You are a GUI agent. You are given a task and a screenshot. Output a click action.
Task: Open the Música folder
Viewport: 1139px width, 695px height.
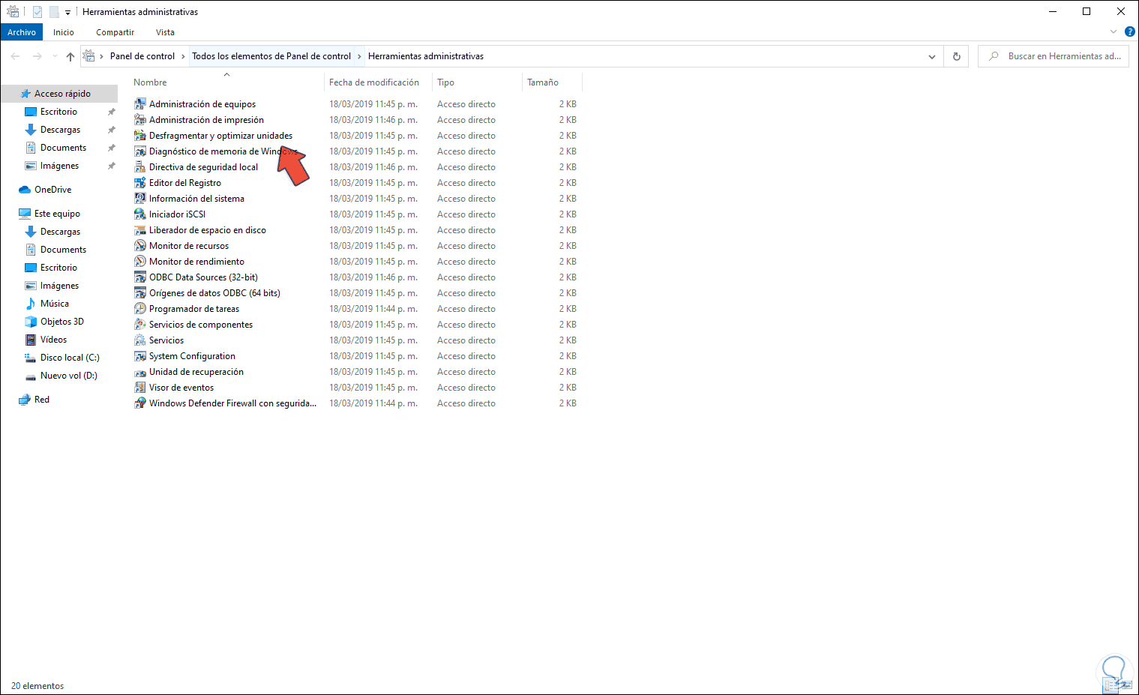[54, 304]
